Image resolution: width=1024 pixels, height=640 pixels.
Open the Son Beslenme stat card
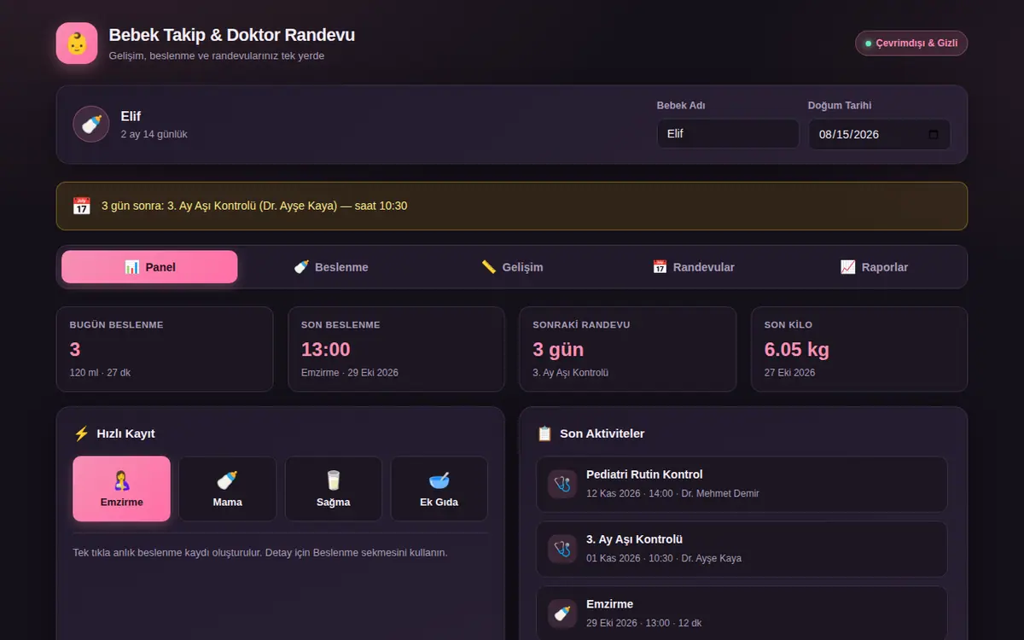point(396,349)
